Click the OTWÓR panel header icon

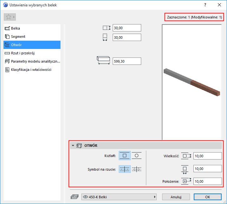(79, 146)
